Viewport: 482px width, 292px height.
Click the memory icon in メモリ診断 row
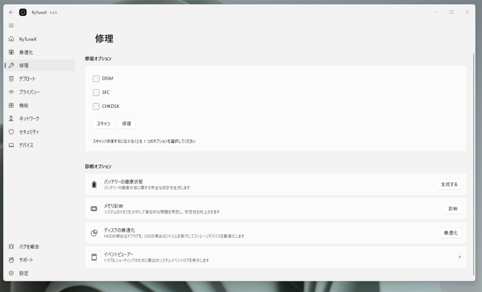pyautogui.click(x=94, y=209)
